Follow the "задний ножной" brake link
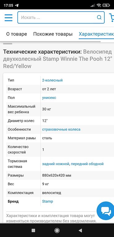The width and height of the screenshot is (114, 237). coord(56,164)
